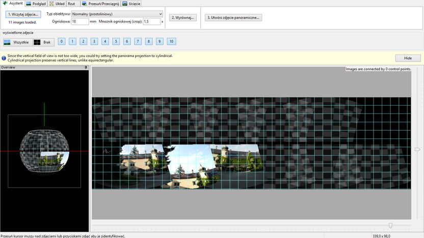Screen dimensions: 424x238
Task: Click the info icon in the hint bar
Action: pyautogui.click(x=4, y=58)
